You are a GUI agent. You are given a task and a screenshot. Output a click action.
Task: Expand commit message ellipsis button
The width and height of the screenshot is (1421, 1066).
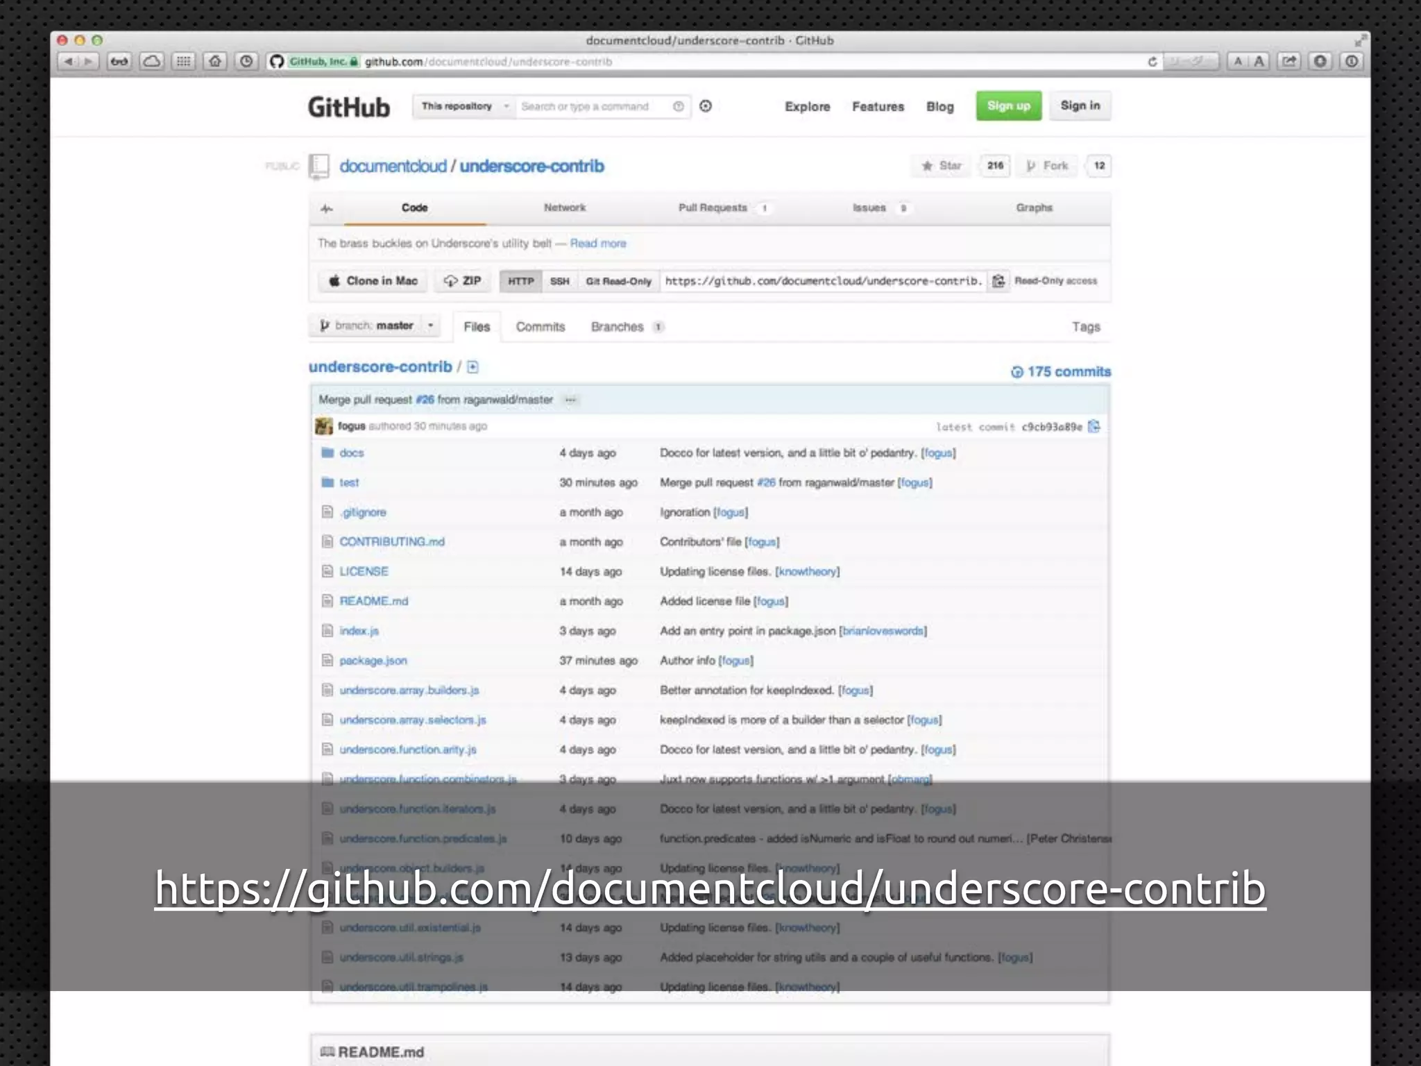pos(570,400)
